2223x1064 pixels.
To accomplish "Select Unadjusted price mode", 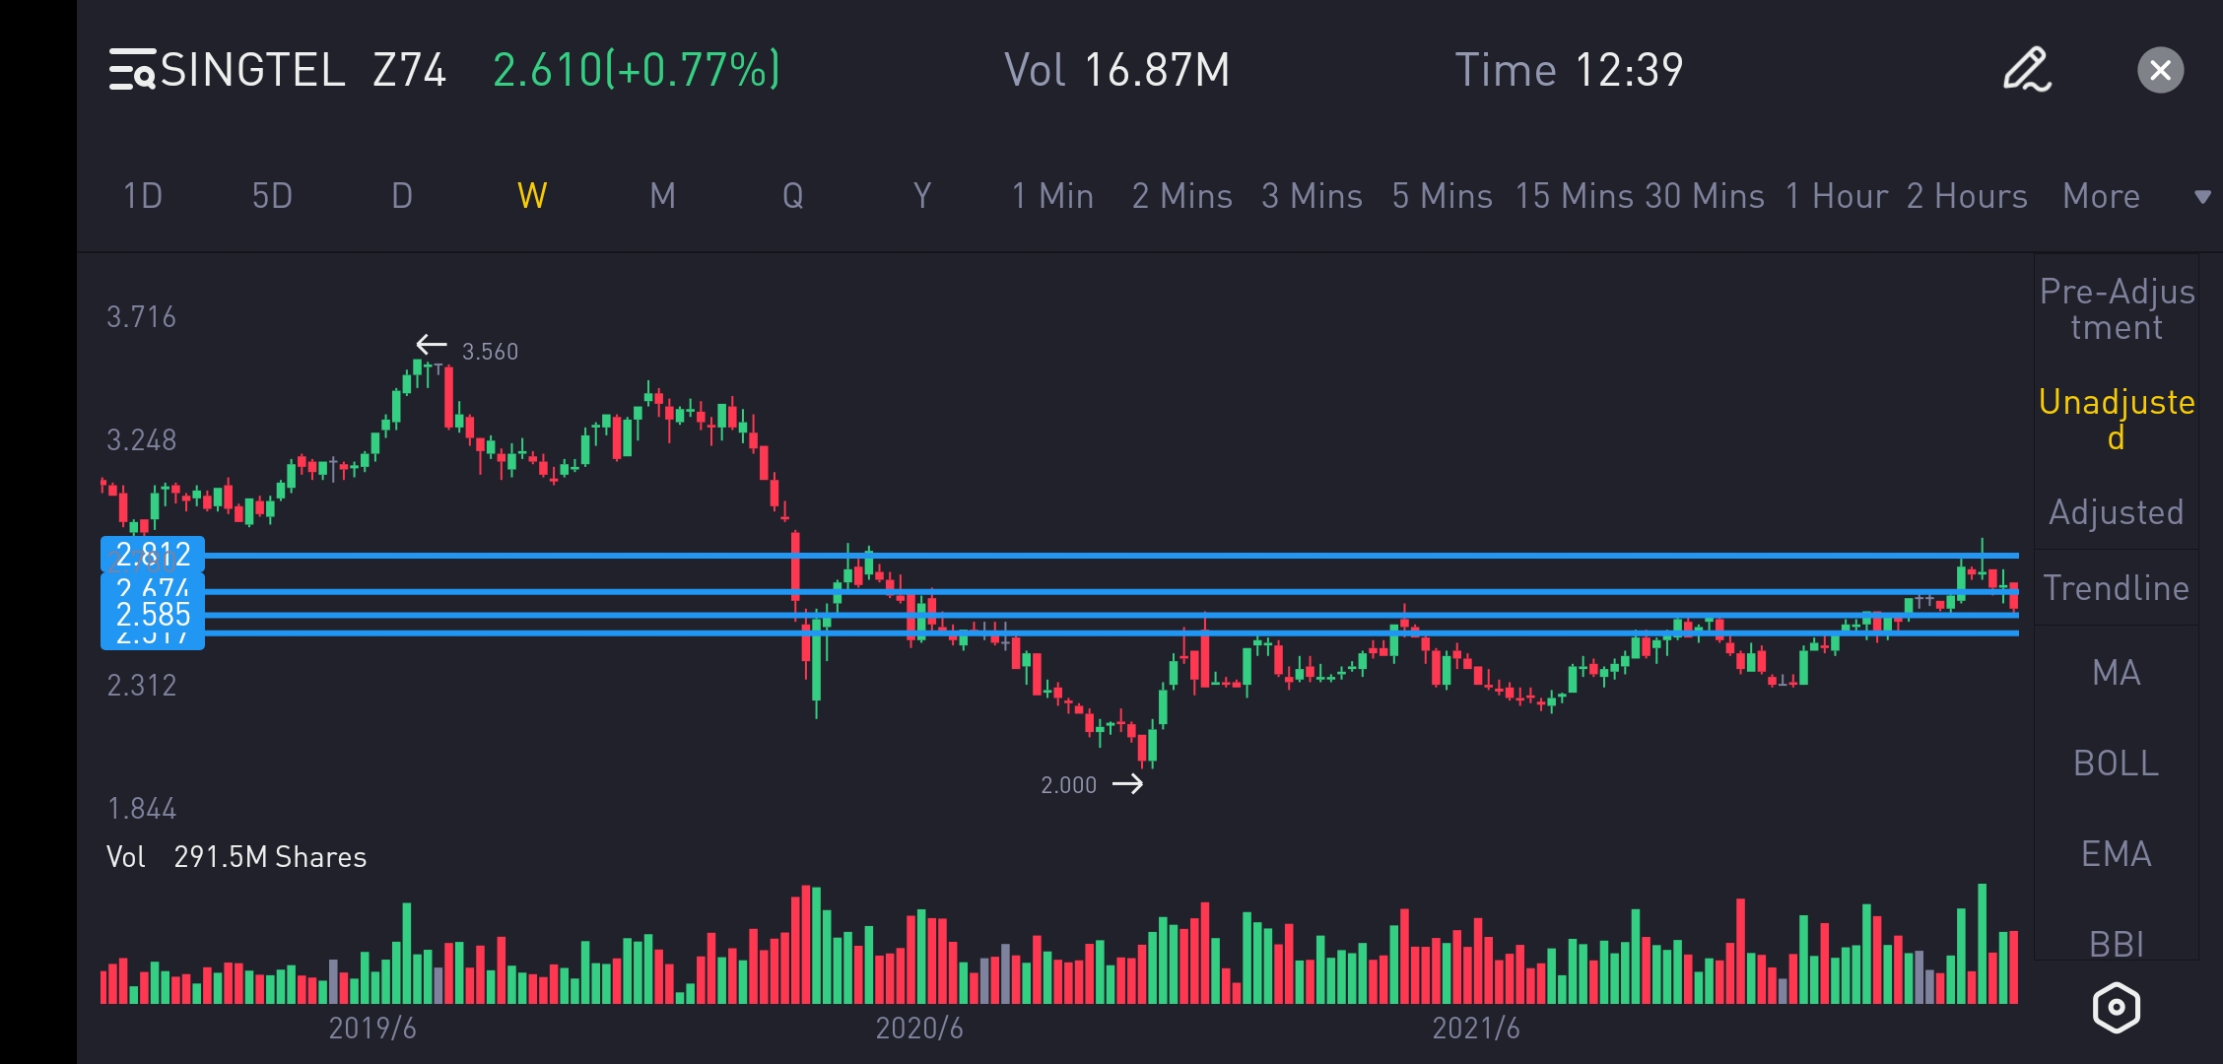I will coord(2117,419).
